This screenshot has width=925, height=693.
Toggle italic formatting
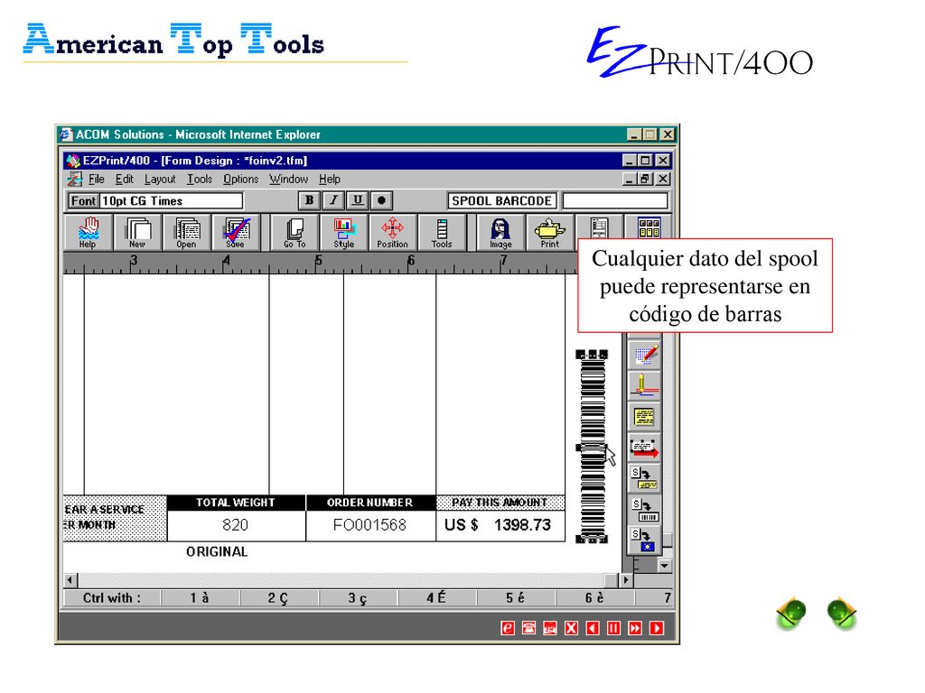point(333,200)
